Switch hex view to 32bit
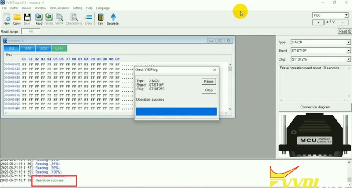This screenshot has width=352, height=188. (43, 48)
